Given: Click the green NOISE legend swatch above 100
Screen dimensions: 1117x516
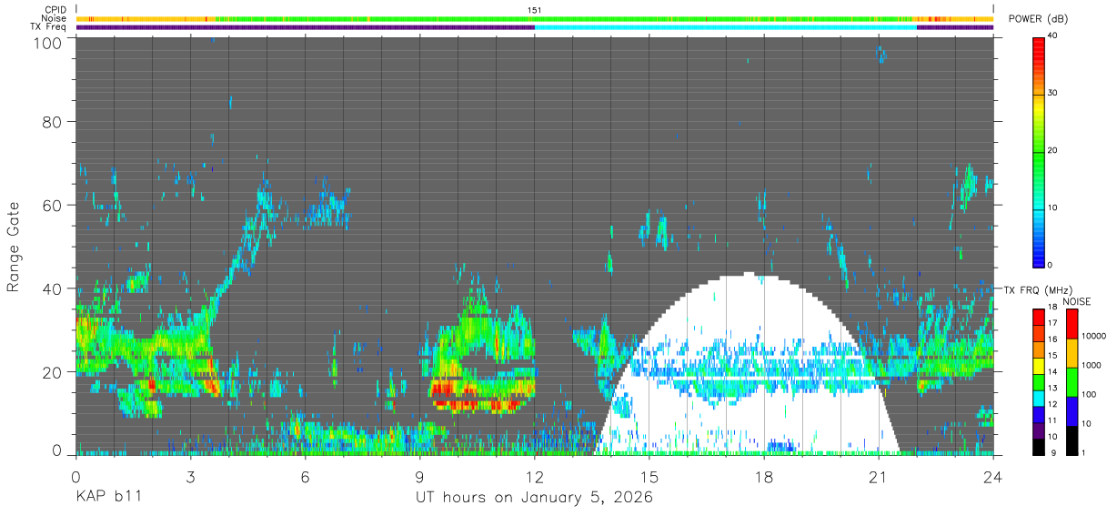Looking at the screenshot, I should (1071, 381).
